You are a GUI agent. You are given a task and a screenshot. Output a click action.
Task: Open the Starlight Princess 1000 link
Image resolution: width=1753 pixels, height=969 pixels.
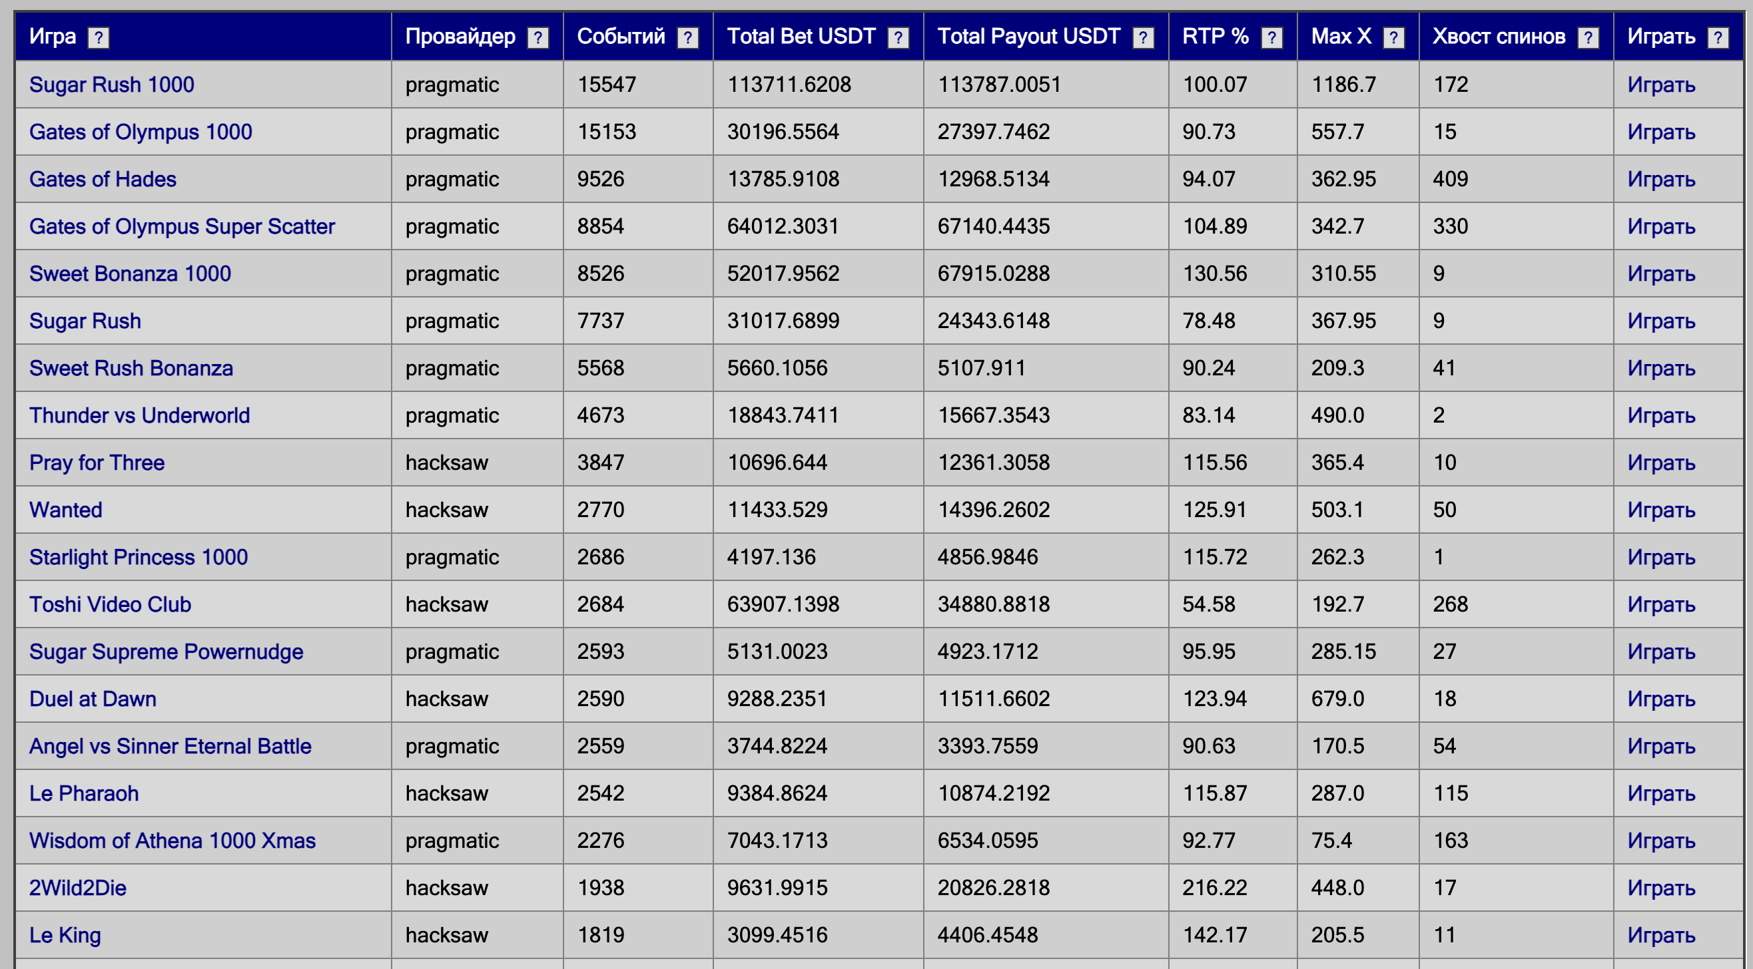[x=138, y=557]
